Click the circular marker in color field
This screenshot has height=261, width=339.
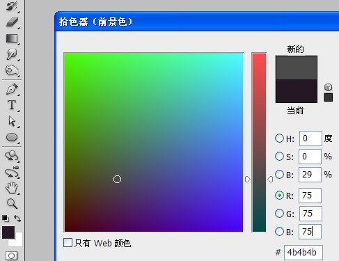coord(117,180)
